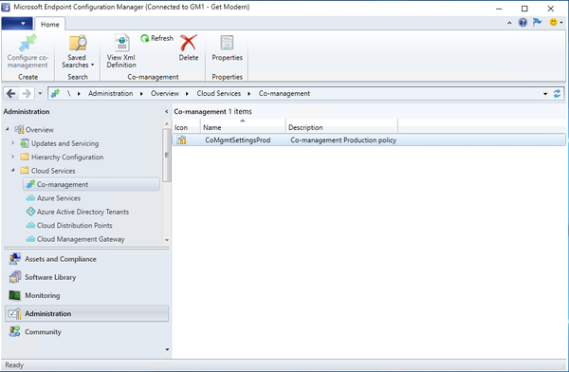Click View Xml Definition ribbon button
569x372 pixels.
tap(121, 51)
